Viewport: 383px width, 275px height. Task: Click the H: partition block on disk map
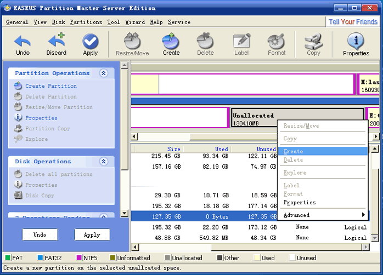[x=369, y=84]
